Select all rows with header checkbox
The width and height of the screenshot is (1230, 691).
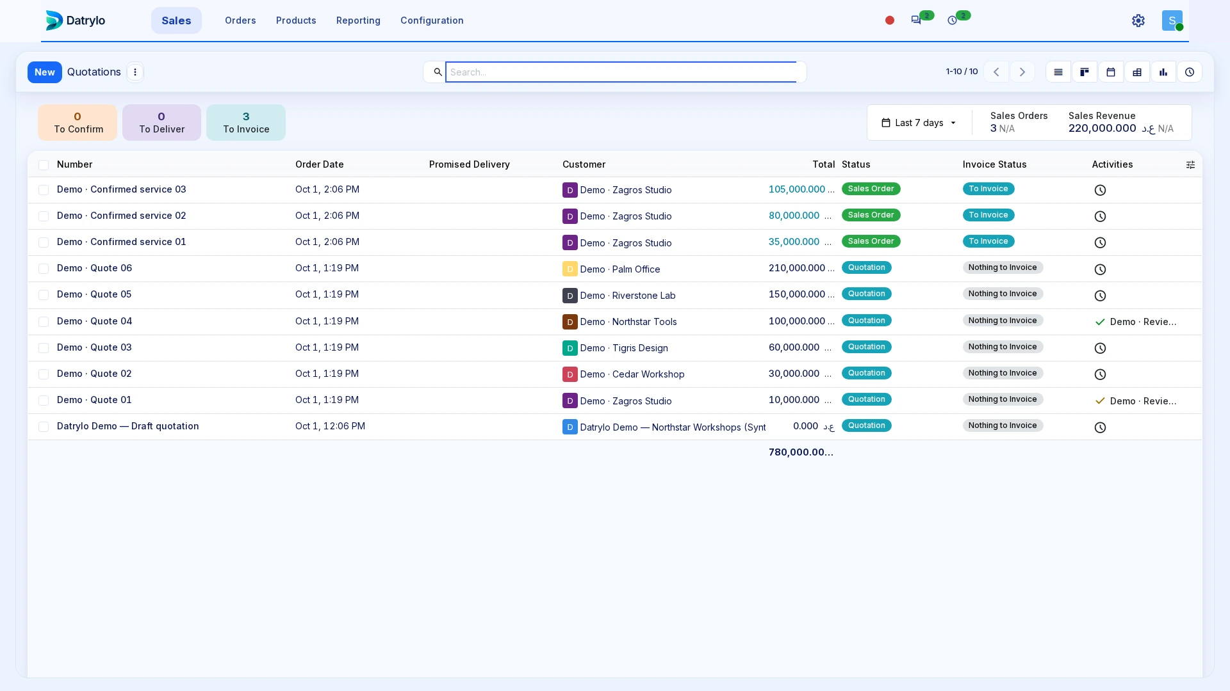[x=44, y=165]
